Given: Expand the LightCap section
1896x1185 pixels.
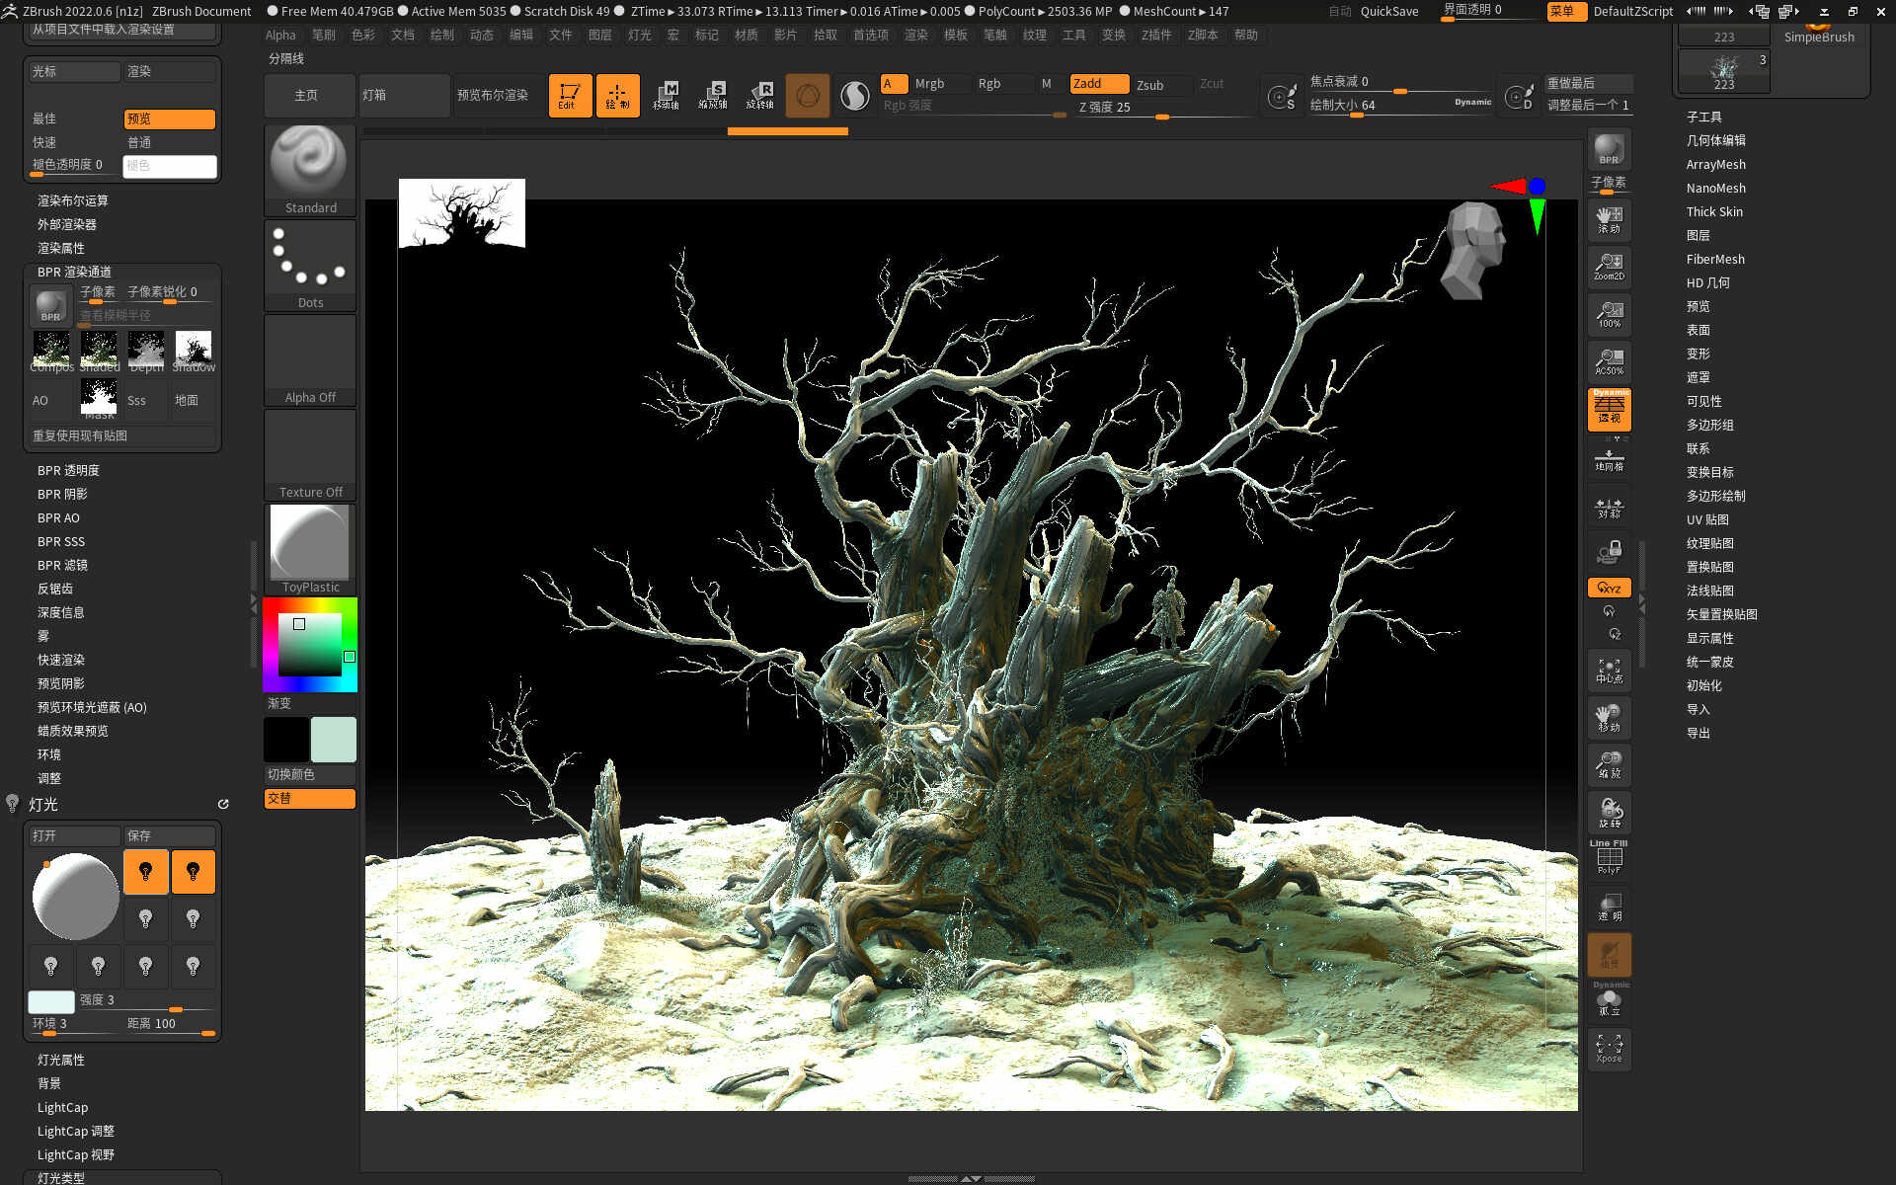Looking at the screenshot, I should pyautogui.click(x=62, y=1107).
